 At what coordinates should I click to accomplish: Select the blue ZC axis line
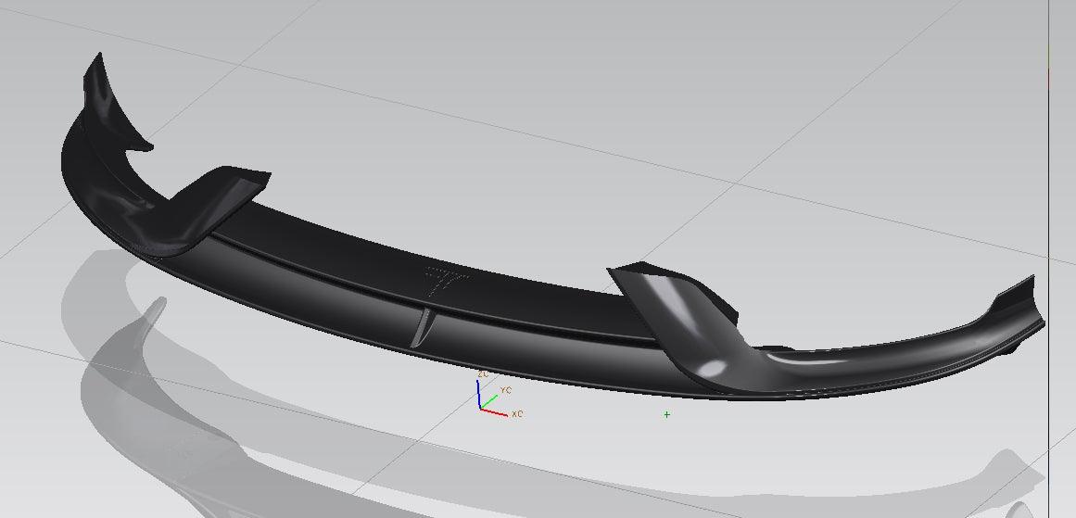click(479, 394)
